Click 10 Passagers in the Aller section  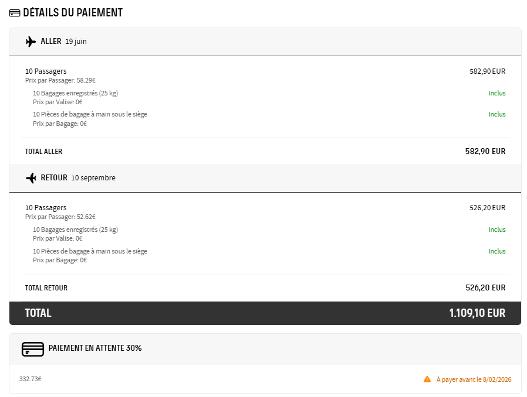[x=46, y=71]
